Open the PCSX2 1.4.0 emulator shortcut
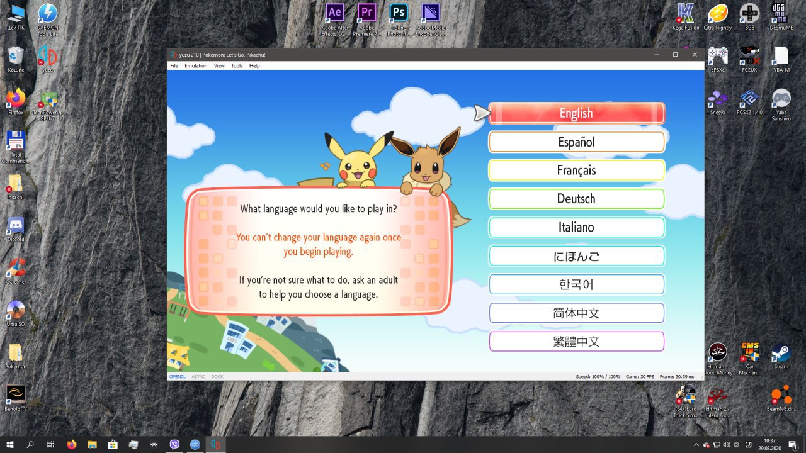Viewport: 806px width, 453px height. click(x=749, y=101)
